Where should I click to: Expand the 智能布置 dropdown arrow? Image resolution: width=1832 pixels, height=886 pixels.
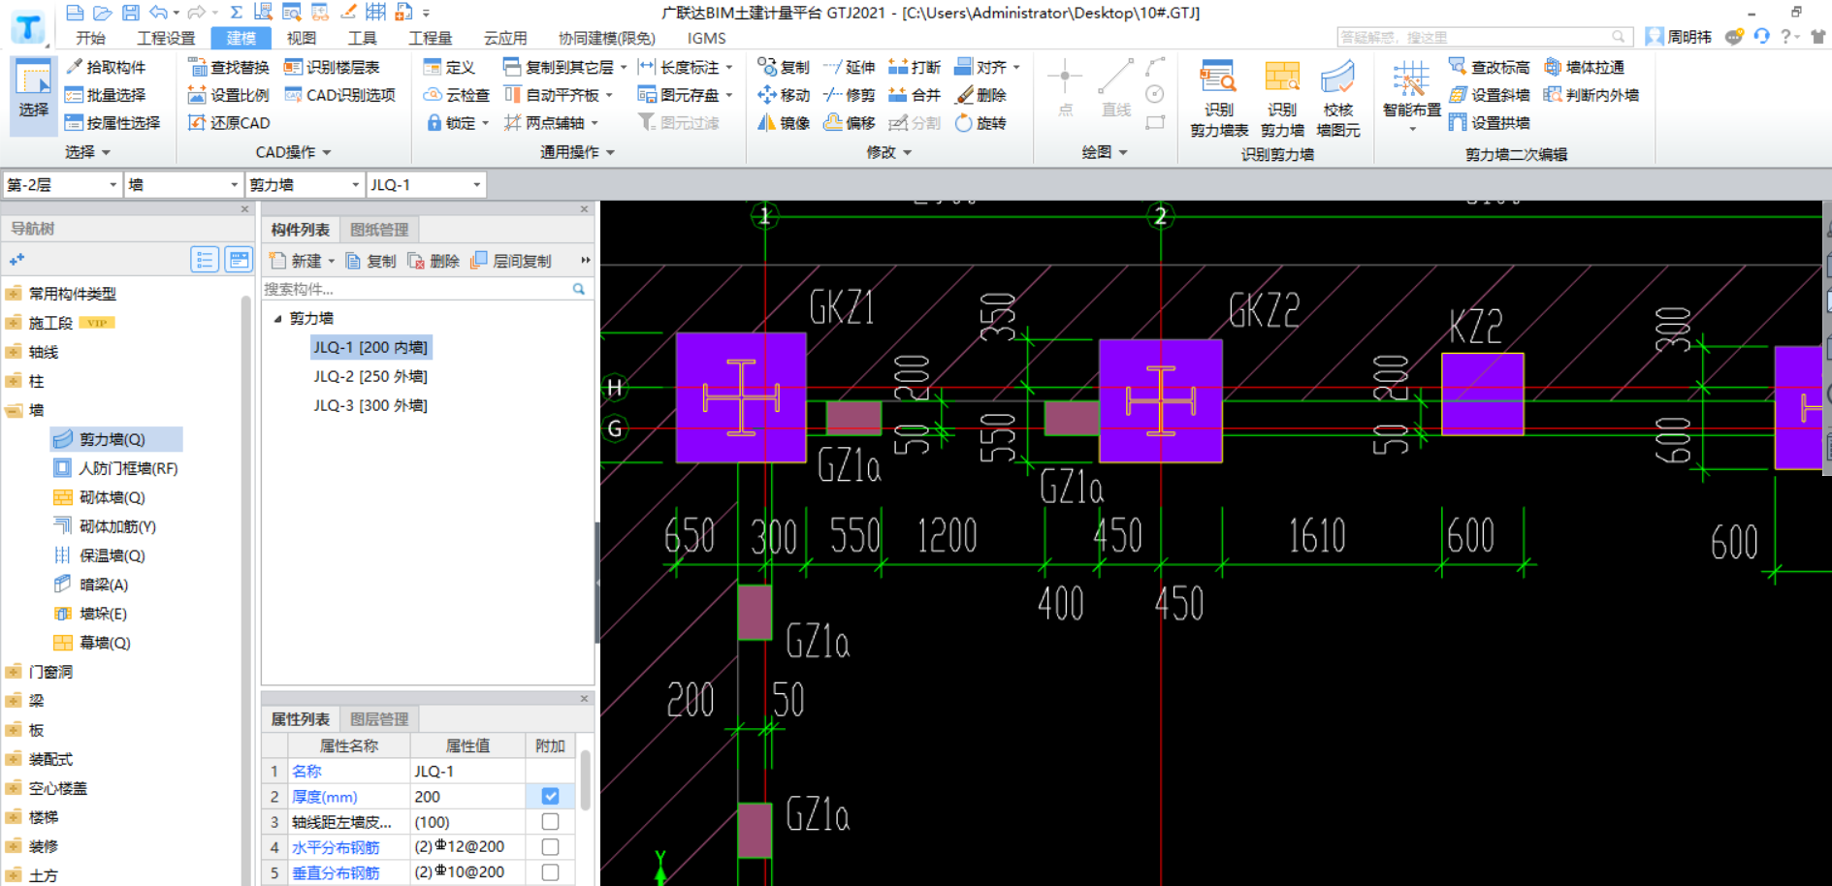tap(1411, 129)
